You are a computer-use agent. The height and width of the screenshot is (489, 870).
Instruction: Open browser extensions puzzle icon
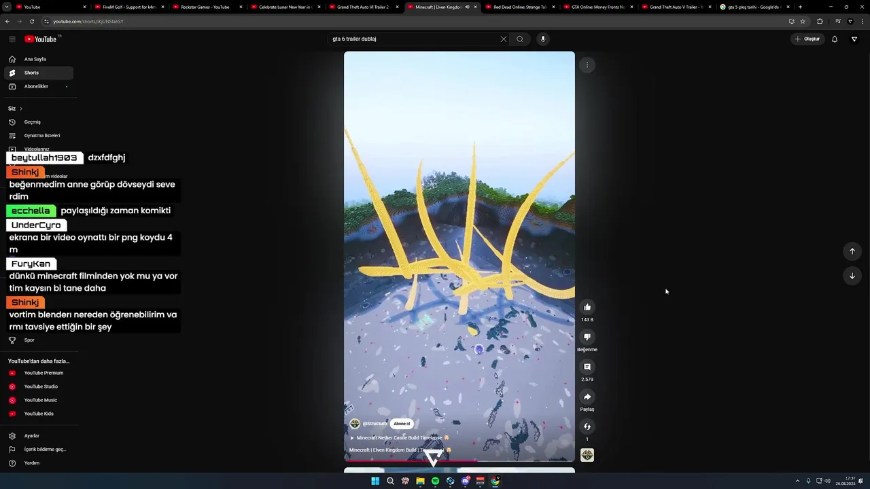pyautogui.click(x=820, y=21)
